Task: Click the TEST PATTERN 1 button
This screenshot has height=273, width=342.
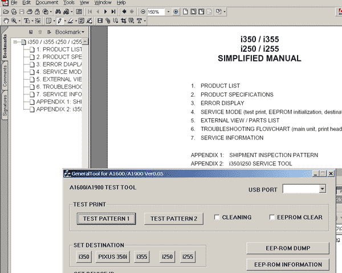Action: (106, 218)
